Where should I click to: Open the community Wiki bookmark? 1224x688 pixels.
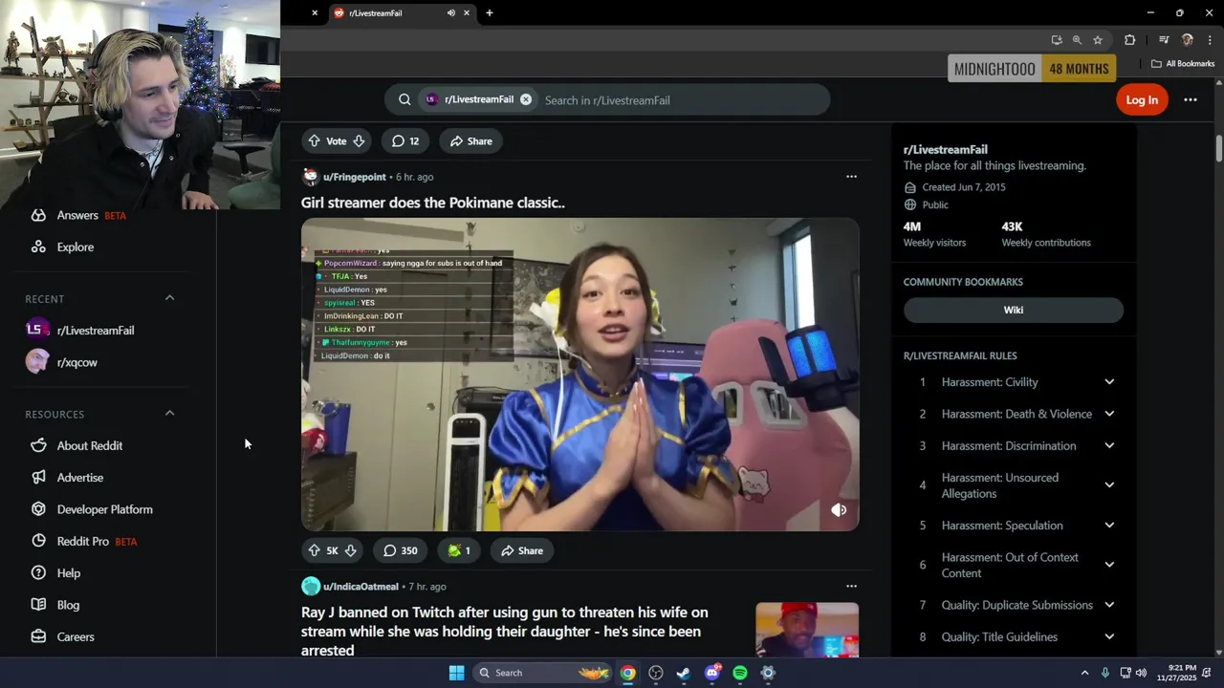[1014, 310]
